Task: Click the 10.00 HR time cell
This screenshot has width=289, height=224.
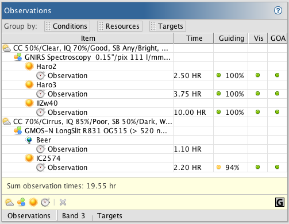Action: point(194,113)
